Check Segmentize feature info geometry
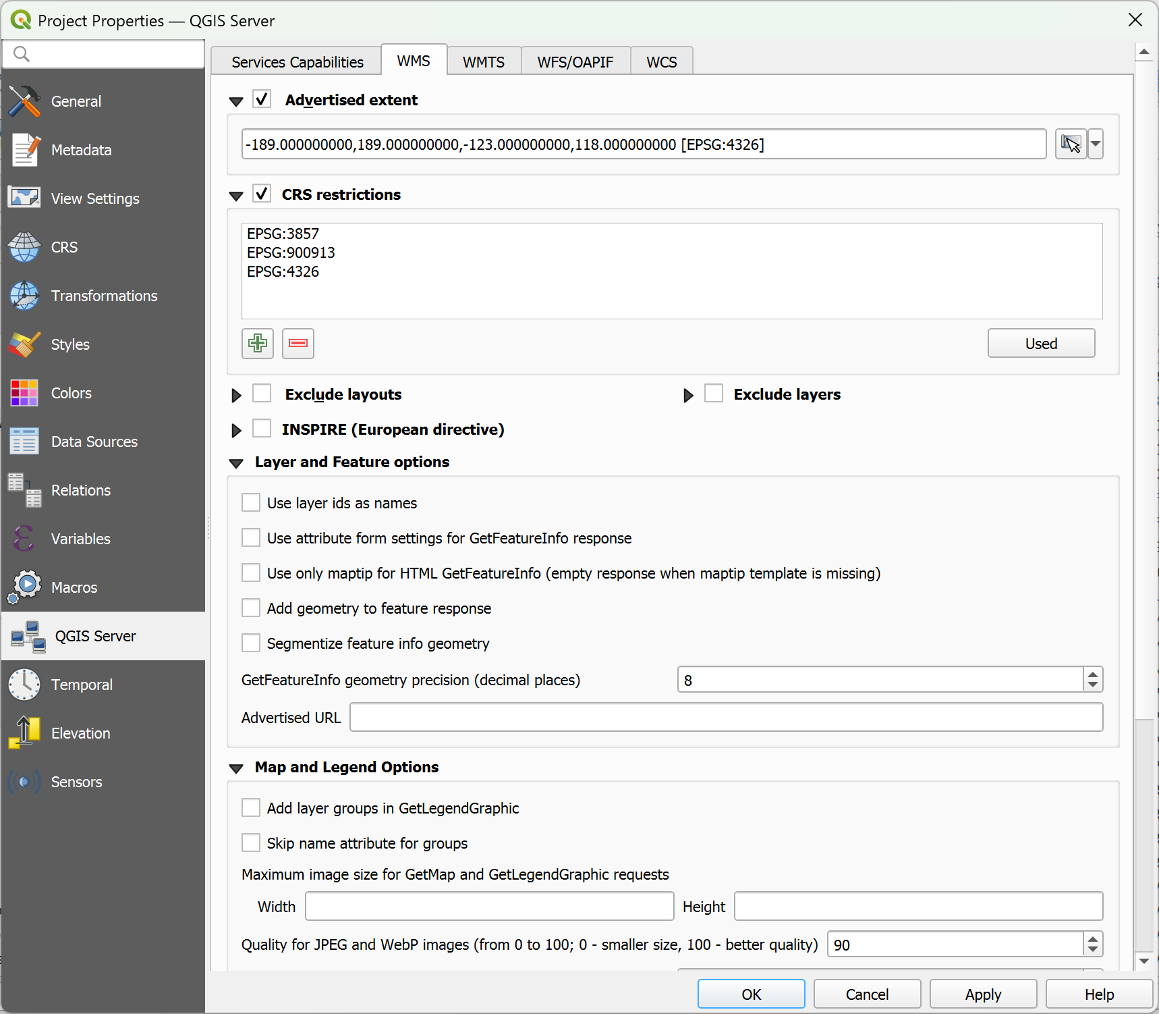 coord(251,643)
